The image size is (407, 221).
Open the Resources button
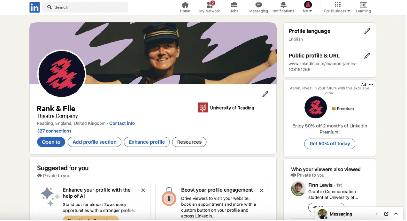tap(189, 142)
